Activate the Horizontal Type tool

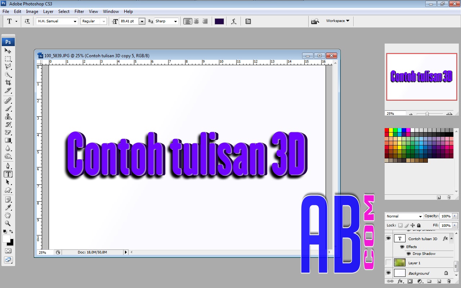pos(7,174)
